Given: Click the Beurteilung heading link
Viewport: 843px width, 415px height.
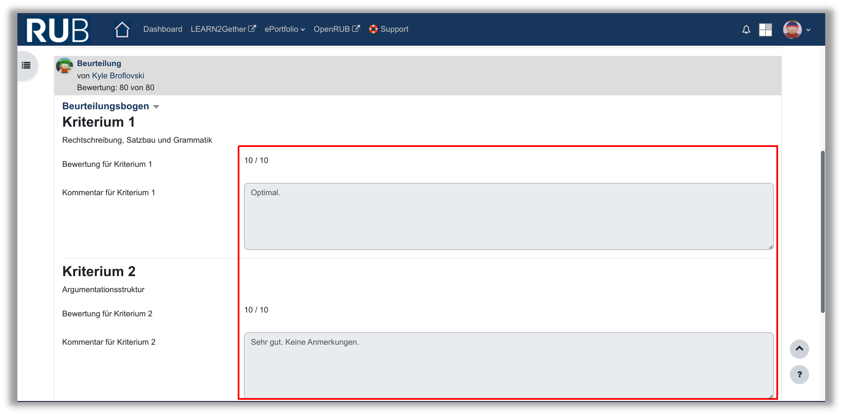Looking at the screenshot, I should tap(99, 64).
